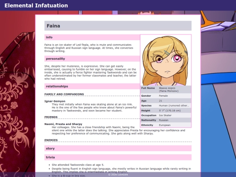Click the info paragraph about Led-Tepla ice skater
236x177 pixels.
pos(89,48)
